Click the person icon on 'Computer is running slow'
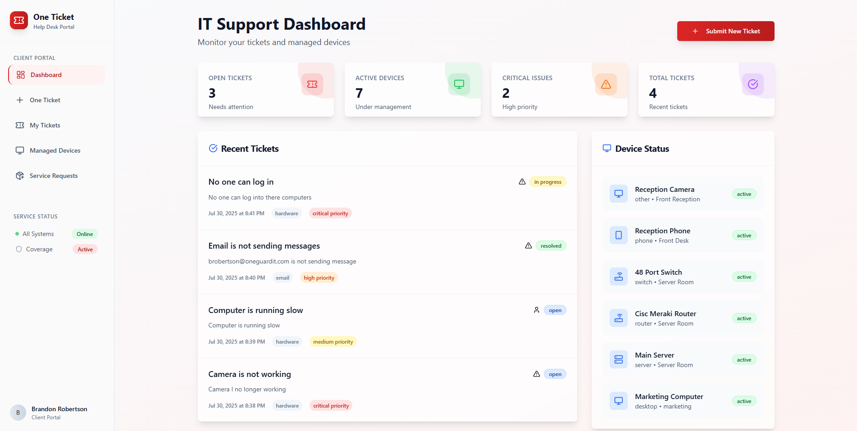The height and width of the screenshot is (431, 857). [537, 310]
